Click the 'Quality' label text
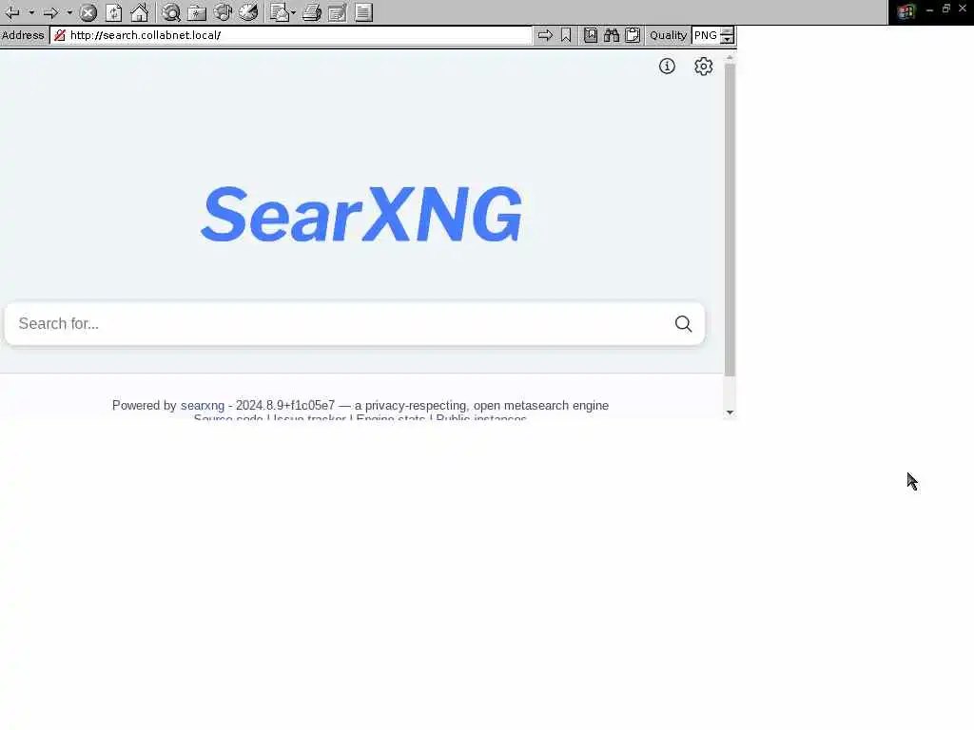 pyautogui.click(x=669, y=35)
